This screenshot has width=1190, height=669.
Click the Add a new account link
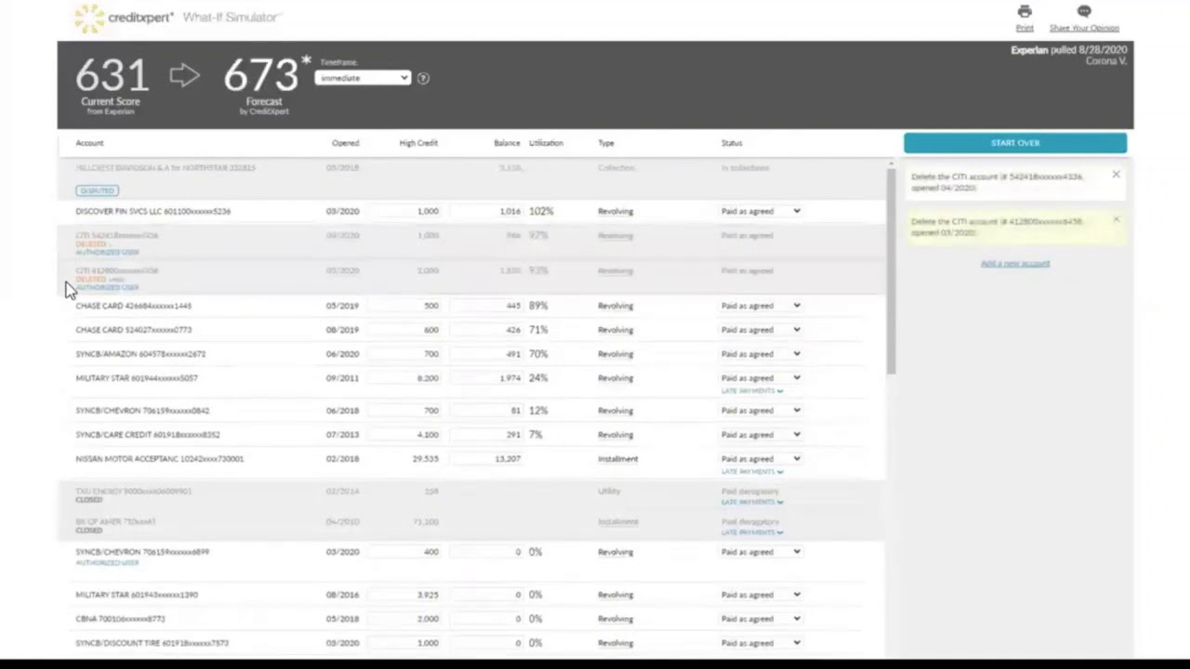(1015, 264)
